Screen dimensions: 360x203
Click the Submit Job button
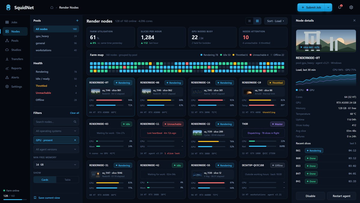point(311,7)
